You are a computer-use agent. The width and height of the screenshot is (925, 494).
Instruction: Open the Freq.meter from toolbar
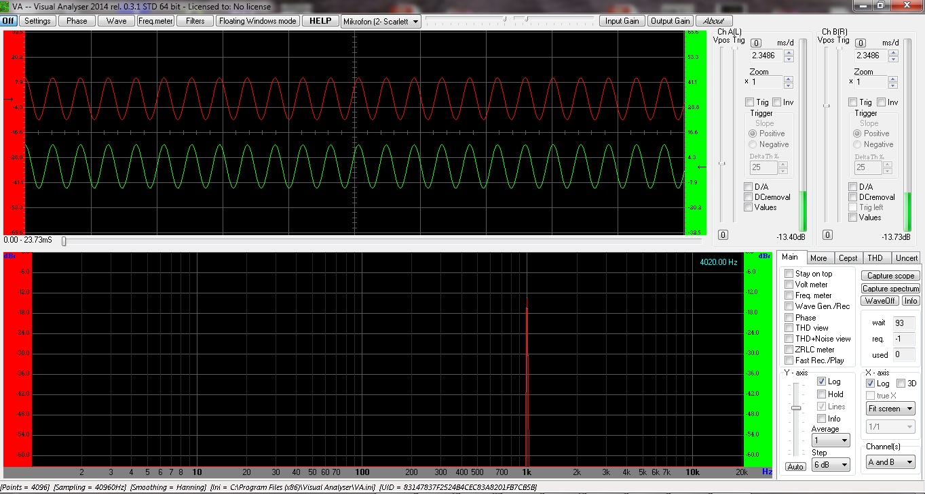[x=156, y=21]
